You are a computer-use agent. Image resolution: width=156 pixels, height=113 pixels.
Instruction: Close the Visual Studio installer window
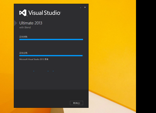coord(85,7)
